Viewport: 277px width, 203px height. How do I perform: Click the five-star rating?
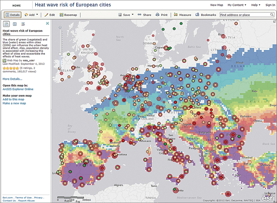coord(10,68)
